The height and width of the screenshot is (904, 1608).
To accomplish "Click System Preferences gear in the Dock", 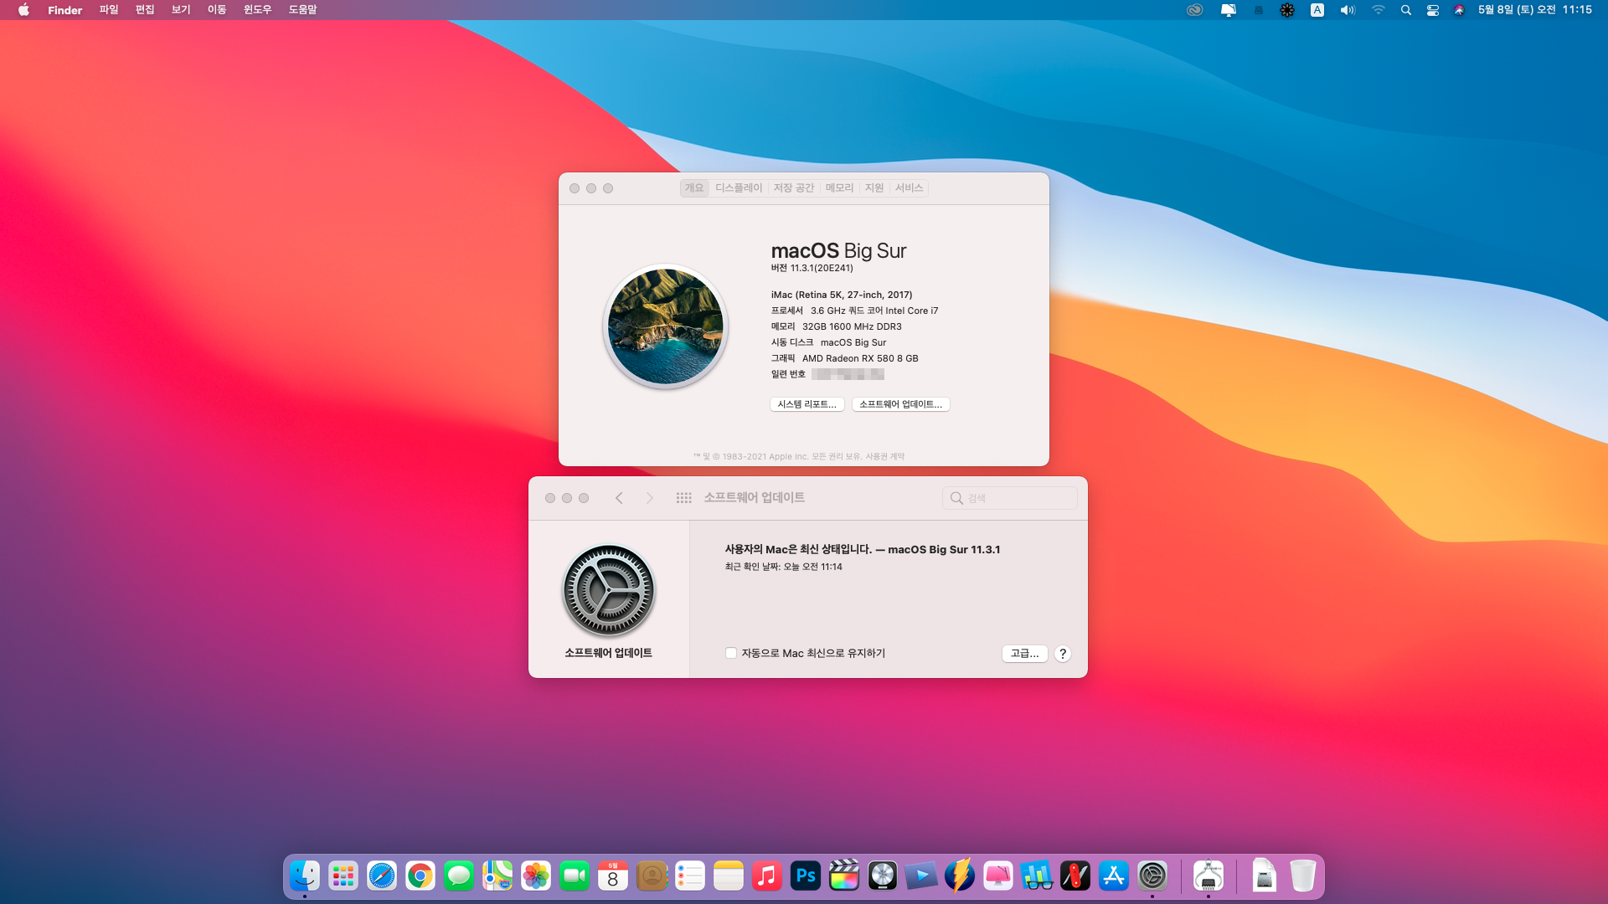I will point(1152,876).
